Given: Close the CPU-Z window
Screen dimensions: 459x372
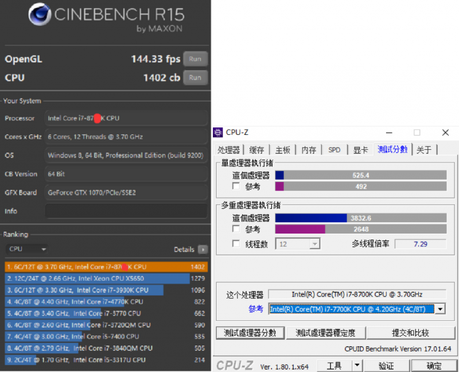Looking at the screenshot, I should coord(446,133).
